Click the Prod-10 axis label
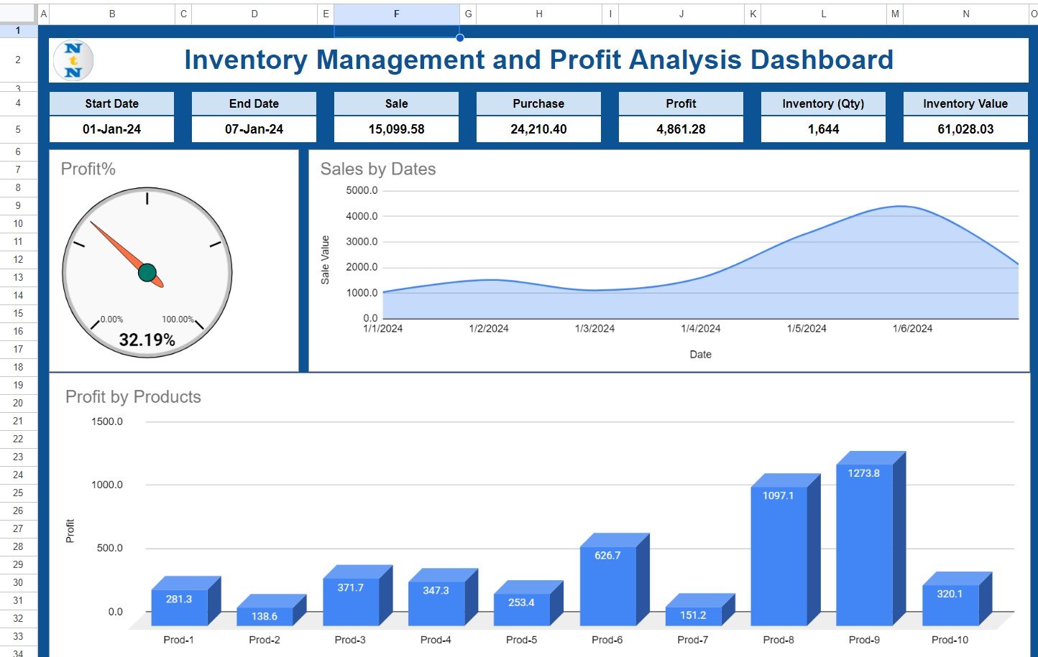The height and width of the screenshot is (657, 1038). [x=950, y=640]
